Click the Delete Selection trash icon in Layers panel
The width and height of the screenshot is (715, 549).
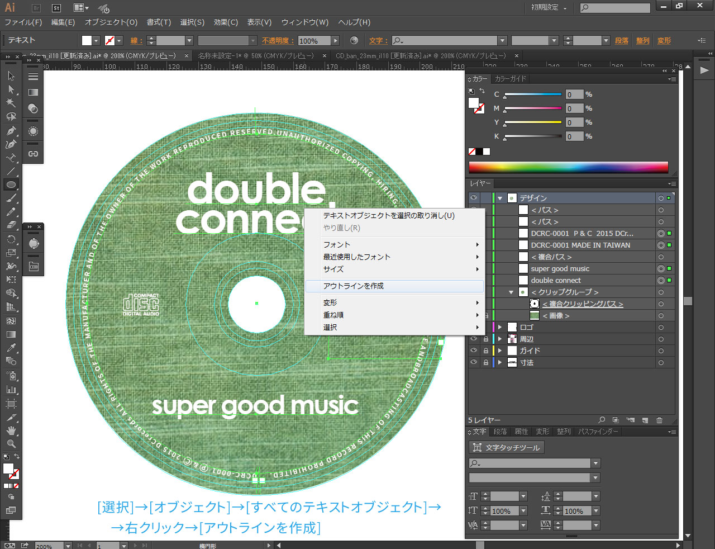pyautogui.click(x=659, y=420)
